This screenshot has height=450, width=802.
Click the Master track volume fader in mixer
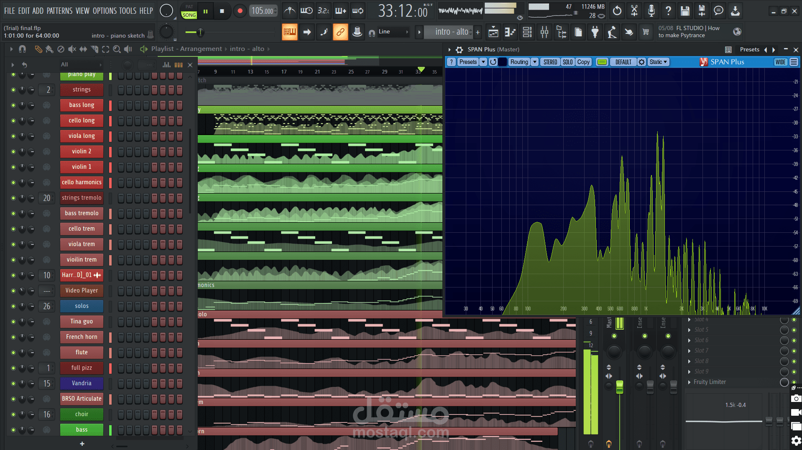tap(619, 386)
